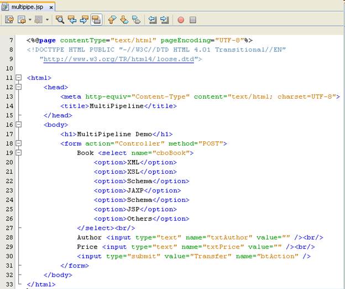This screenshot has width=345, height=289.
Task: Click the 'page' directive keyword
Action: (47, 41)
